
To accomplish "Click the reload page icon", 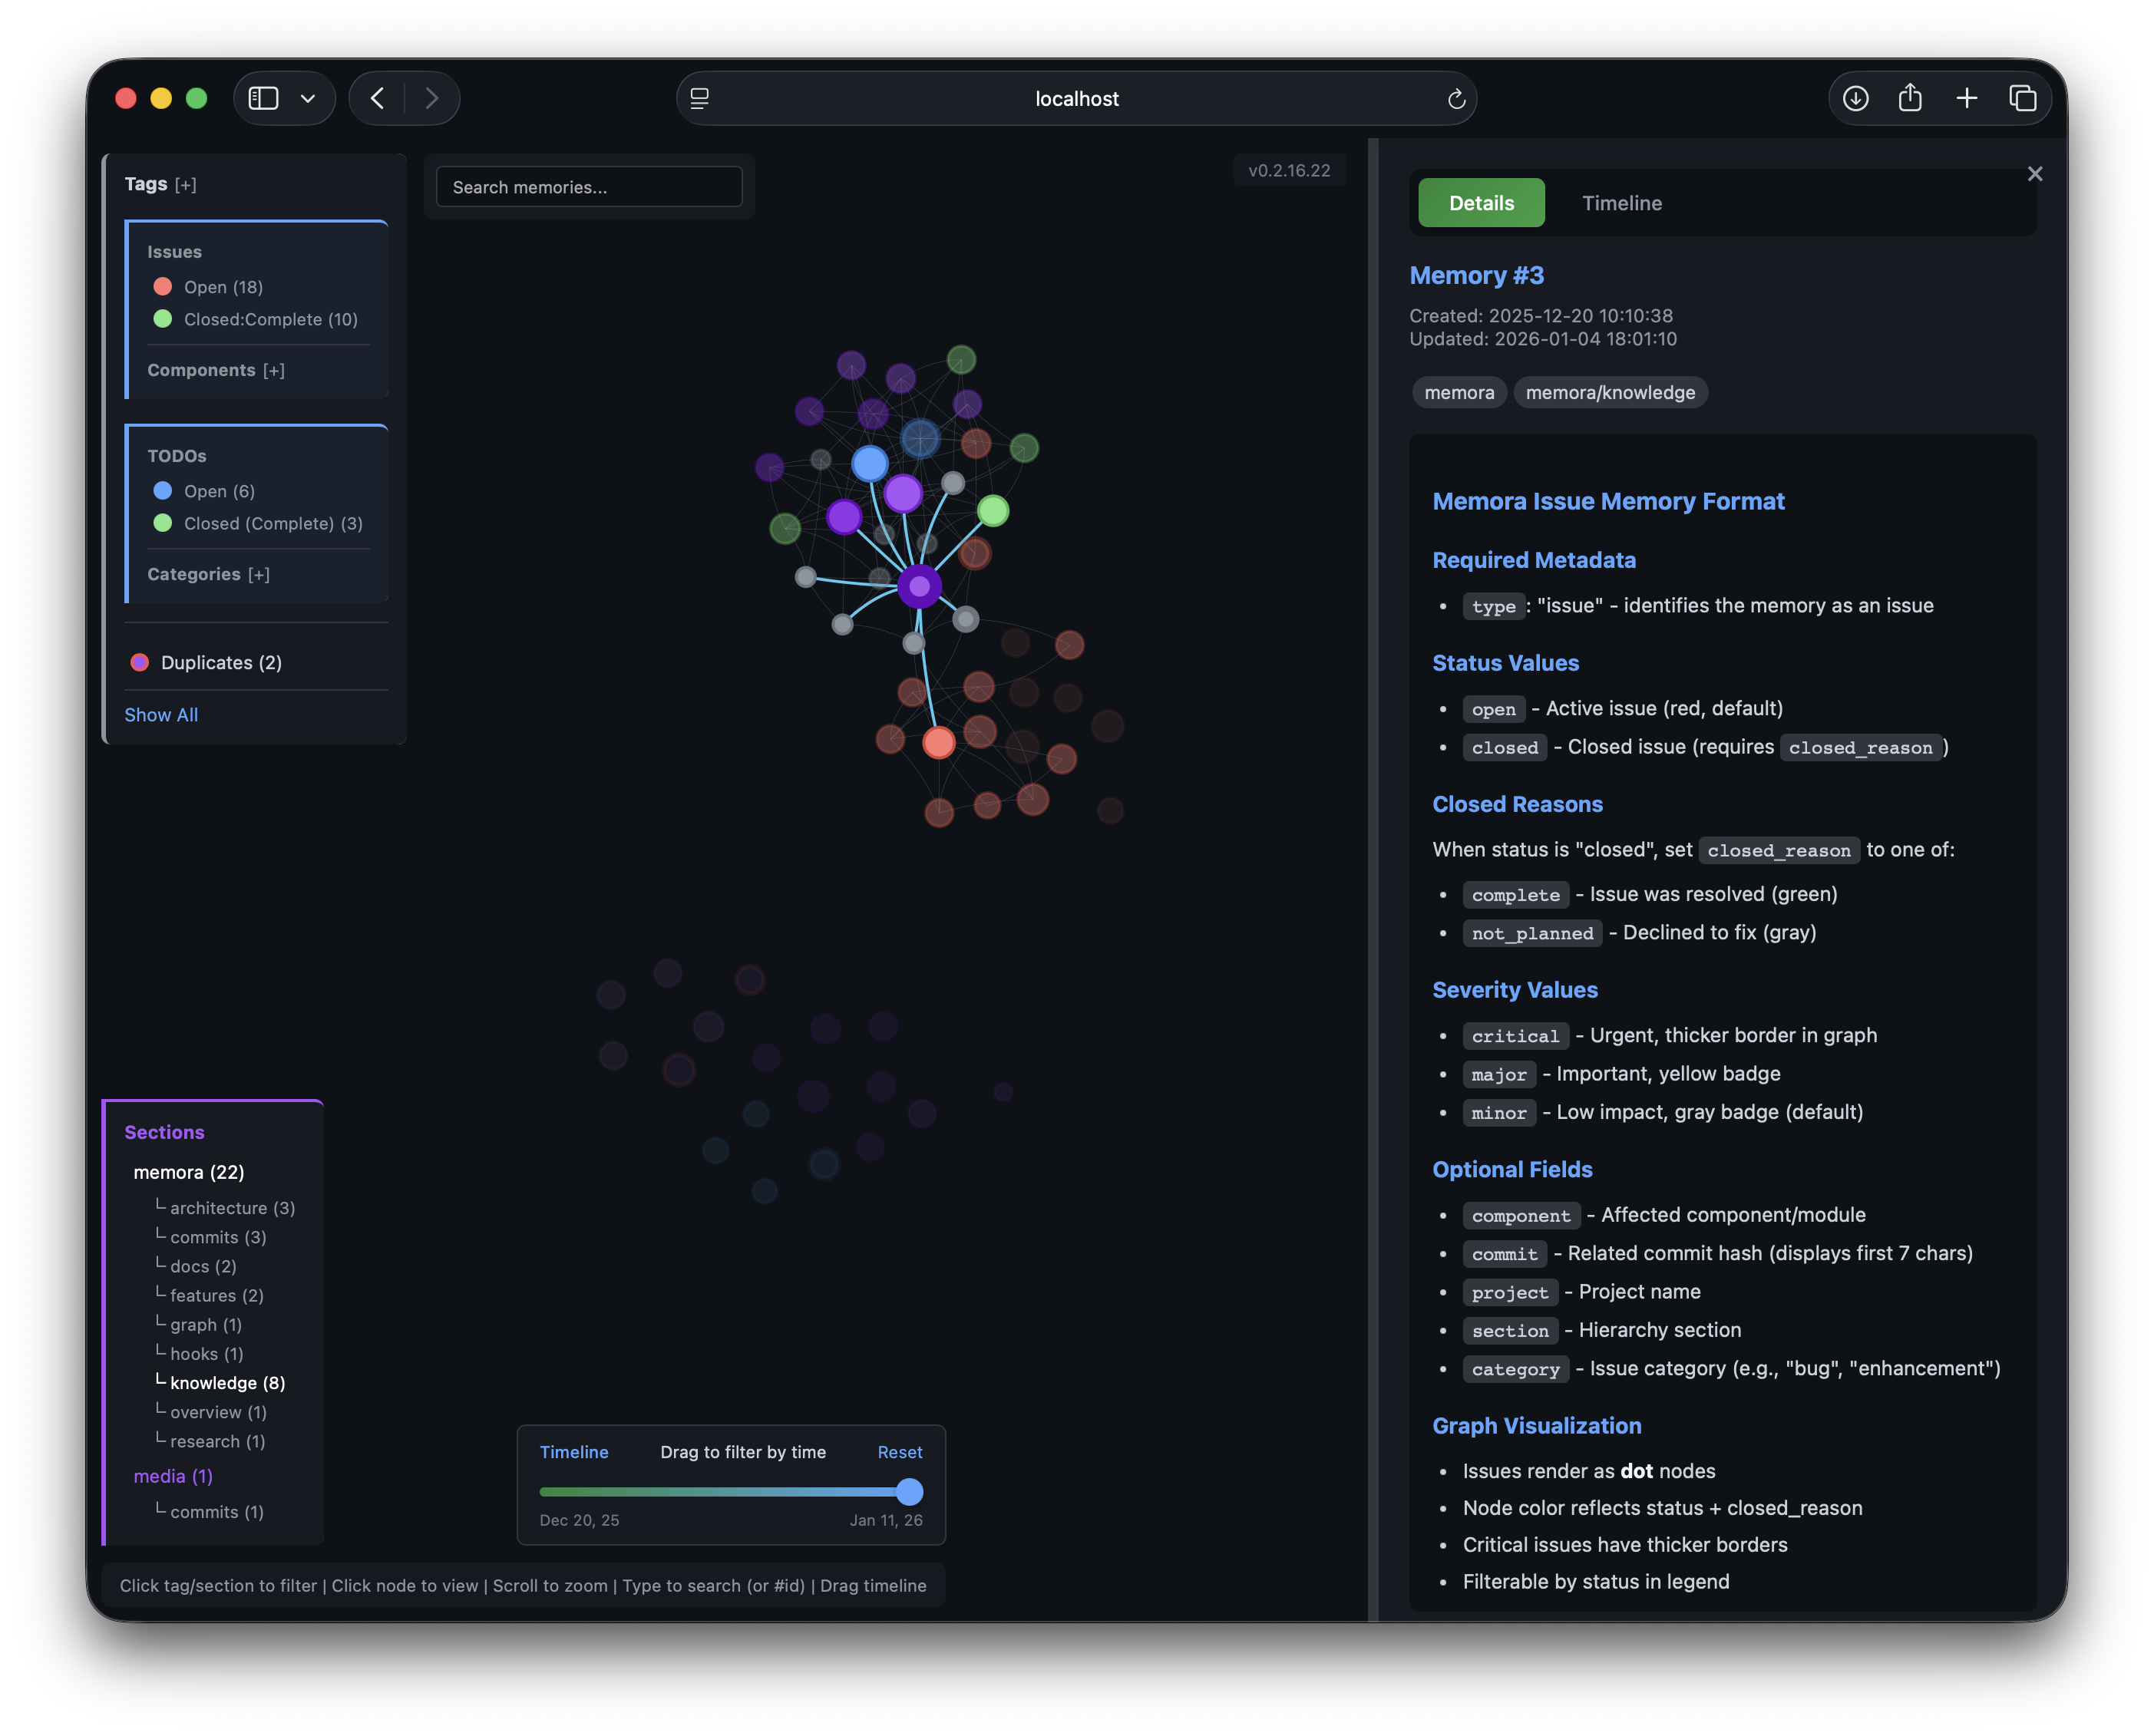I will [x=1456, y=99].
